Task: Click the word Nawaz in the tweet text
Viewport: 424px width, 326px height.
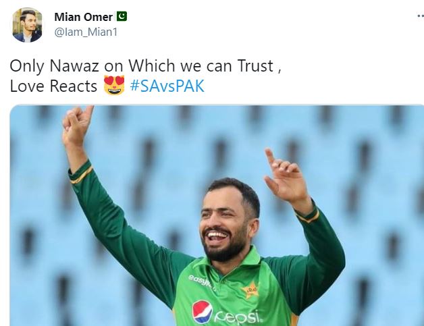Action: point(74,65)
